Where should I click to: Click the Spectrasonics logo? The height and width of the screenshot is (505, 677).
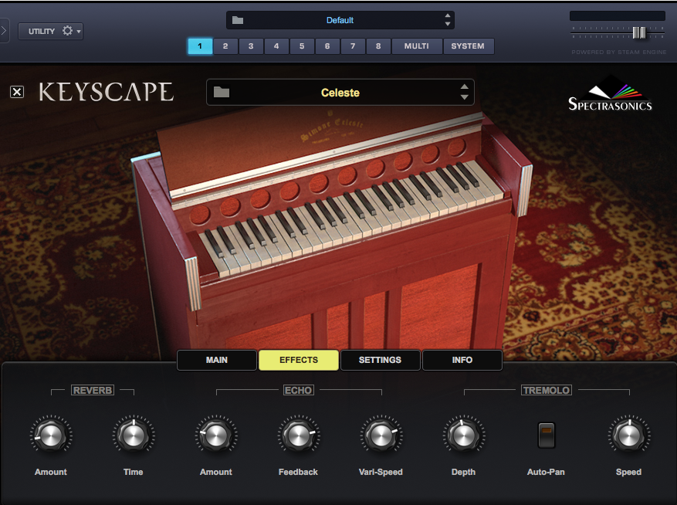pyautogui.click(x=610, y=94)
